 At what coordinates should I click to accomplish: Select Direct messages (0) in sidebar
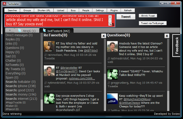19,35
